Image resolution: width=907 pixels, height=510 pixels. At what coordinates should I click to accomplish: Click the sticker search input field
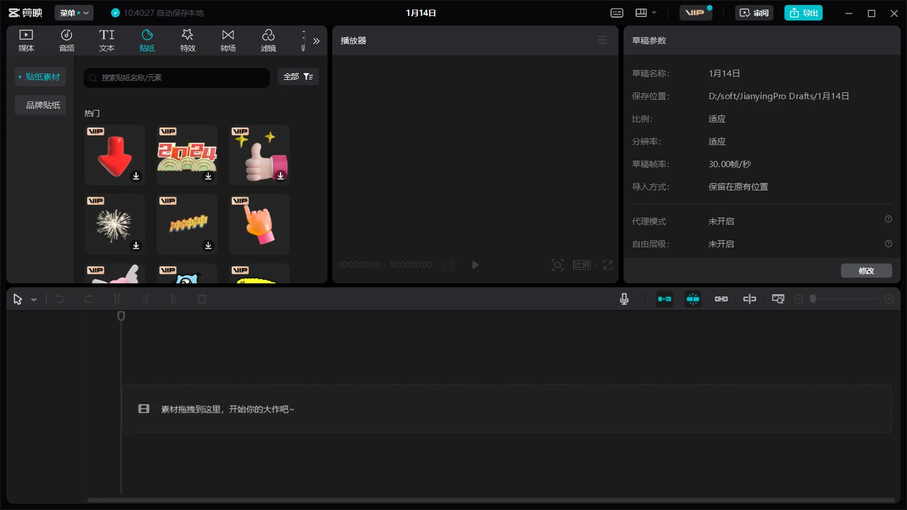(177, 78)
